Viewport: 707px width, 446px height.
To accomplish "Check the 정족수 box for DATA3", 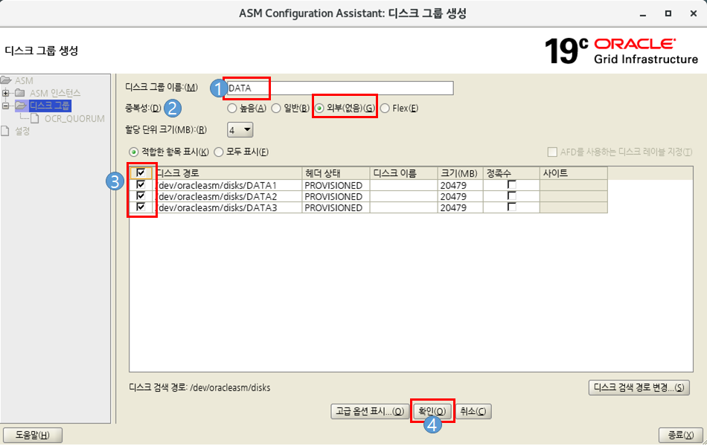I will 512,207.
